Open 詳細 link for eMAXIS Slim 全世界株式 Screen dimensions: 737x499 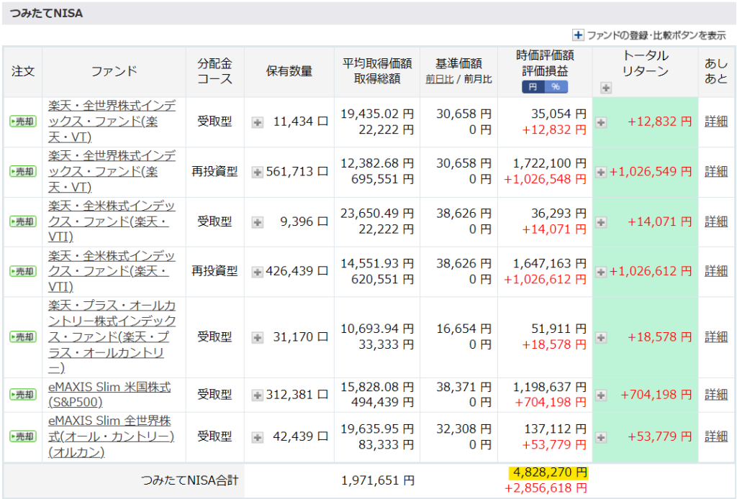(715, 436)
